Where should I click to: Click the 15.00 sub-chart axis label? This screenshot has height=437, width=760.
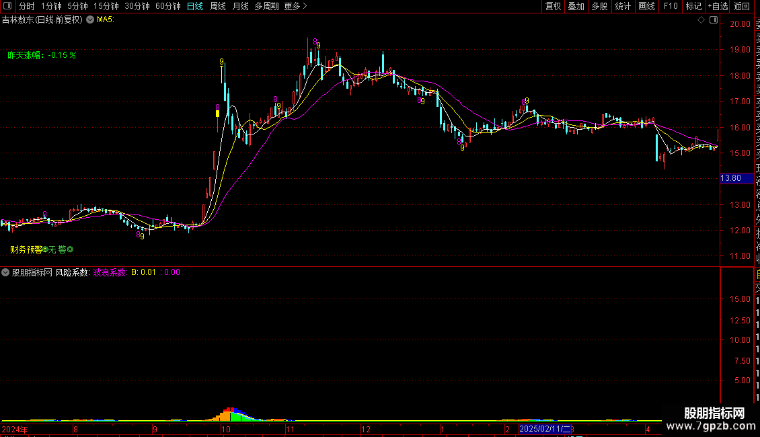pyautogui.click(x=740, y=299)
